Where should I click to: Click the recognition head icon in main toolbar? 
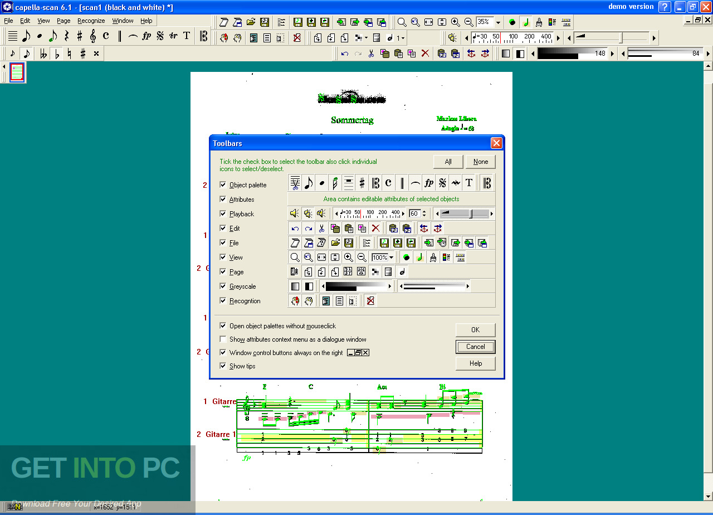click(x=224, y=38)
